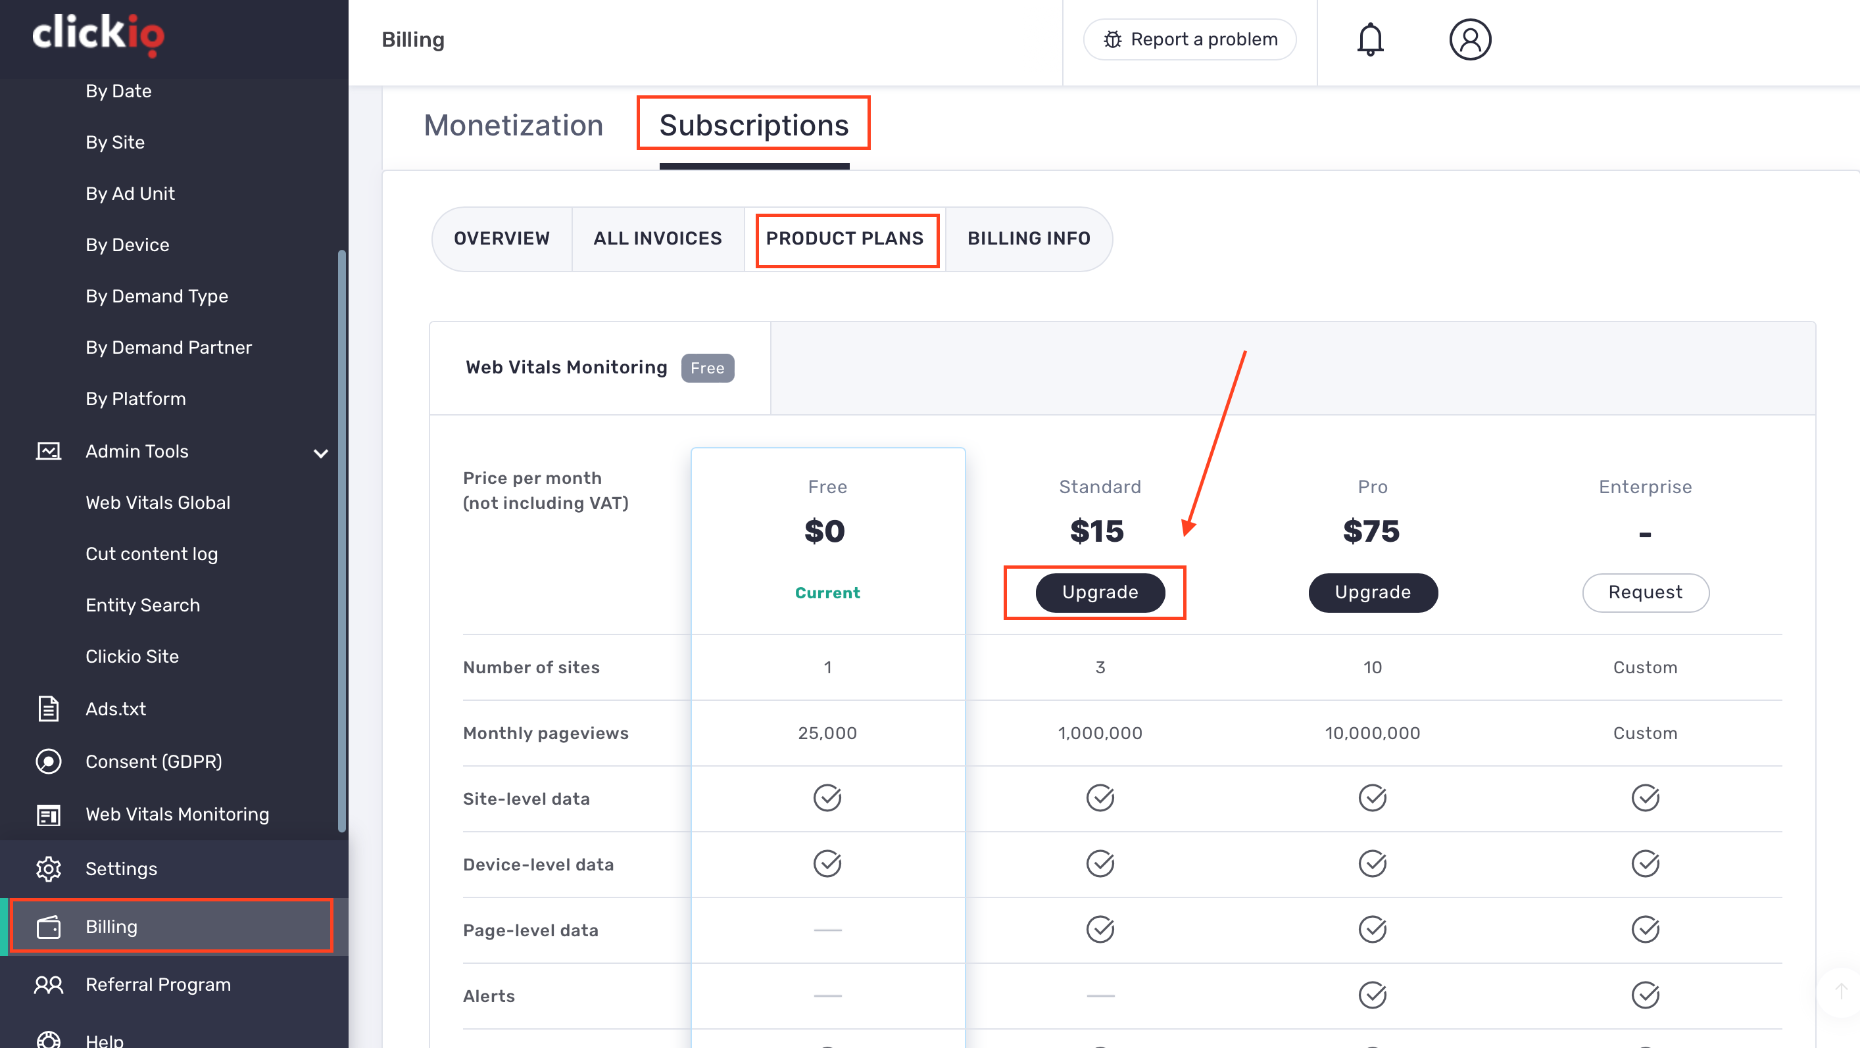Click the Billing wallet icon

tap(49, 927)
